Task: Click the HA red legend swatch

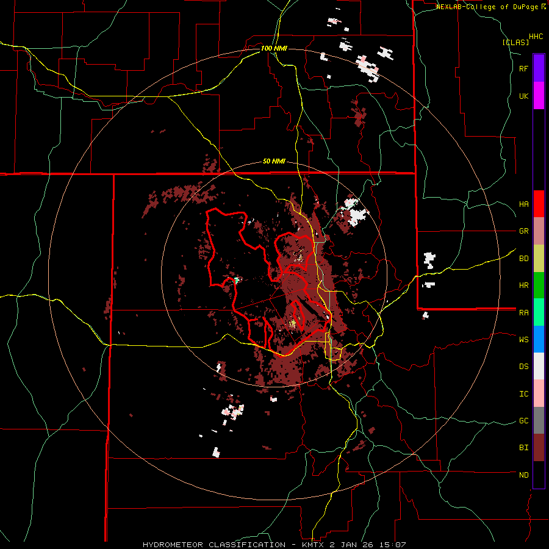Action: point(539,204)
